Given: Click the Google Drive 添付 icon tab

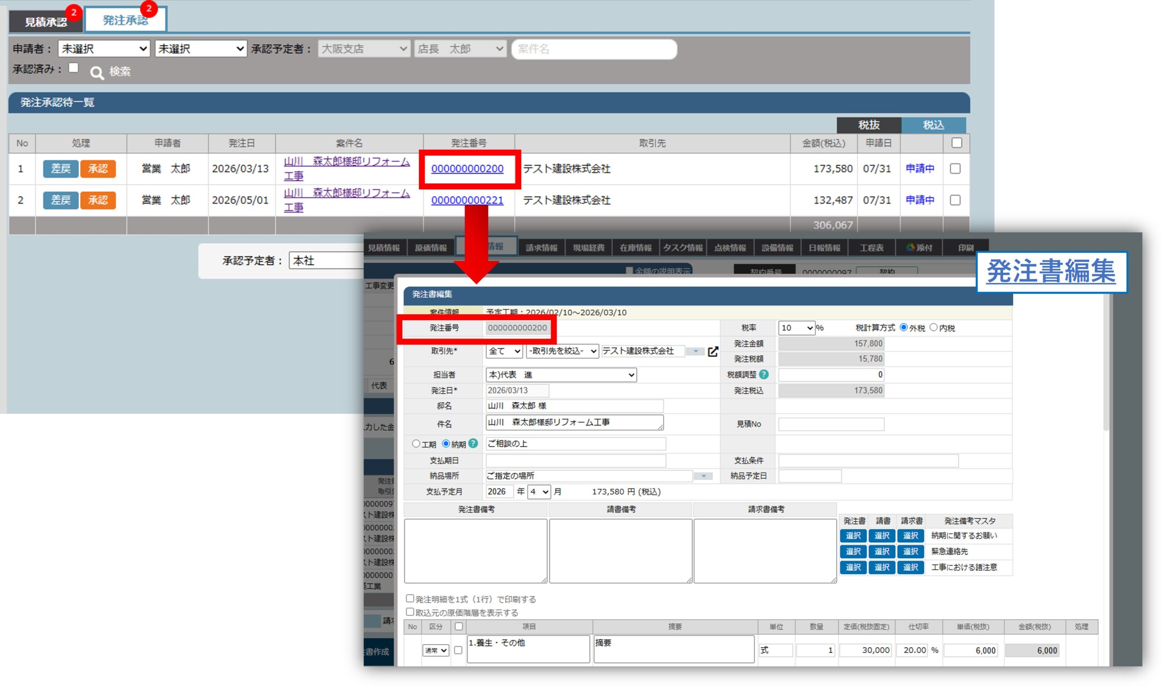Looking at the screenshot, I should tap(919, 247).
